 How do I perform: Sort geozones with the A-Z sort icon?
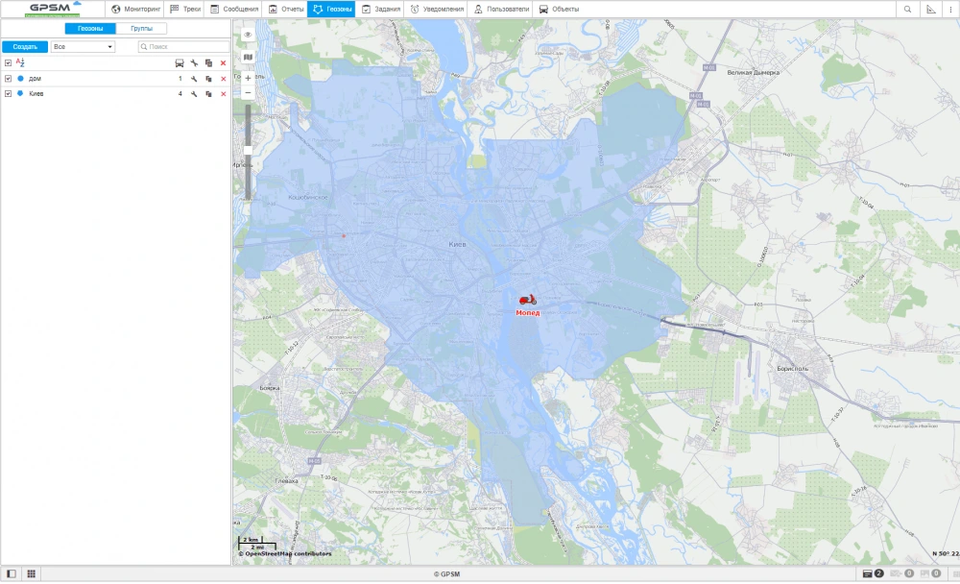(20, 62)
